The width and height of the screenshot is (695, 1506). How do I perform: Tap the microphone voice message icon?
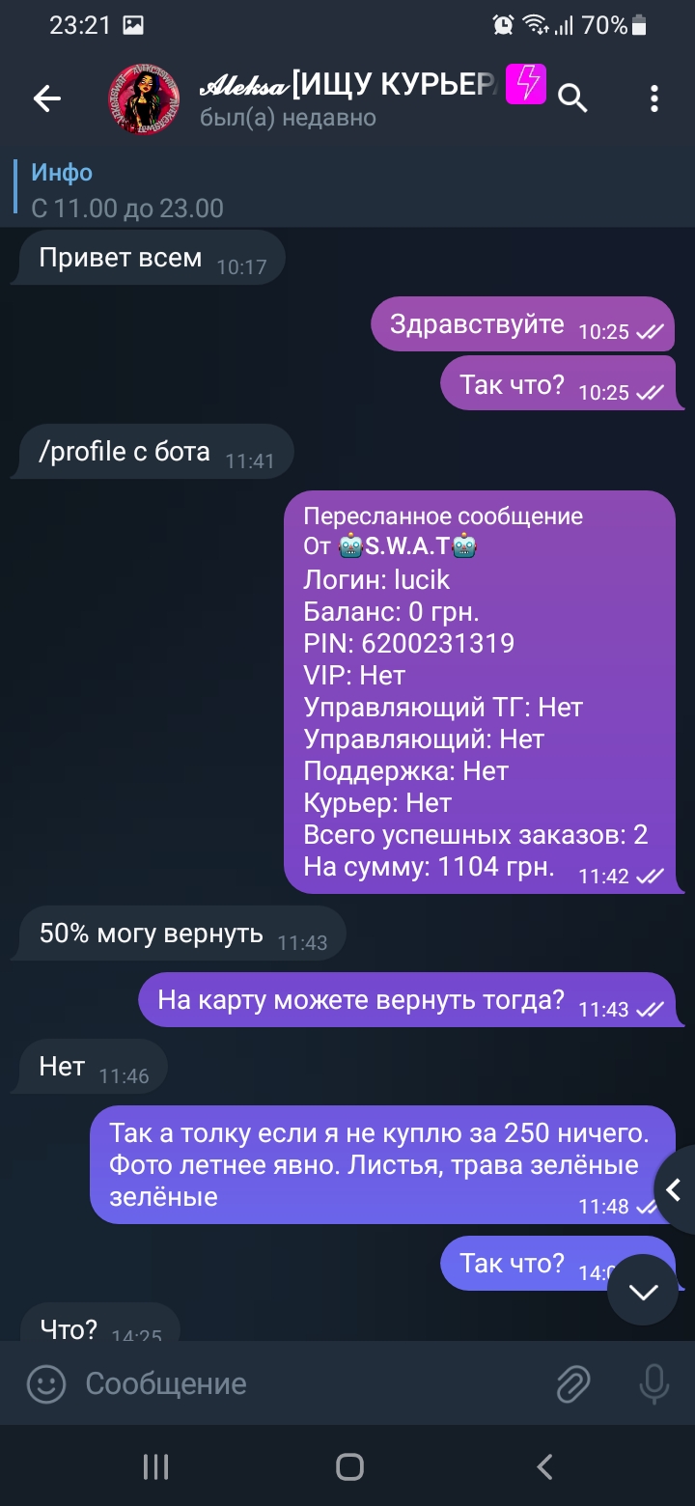[x=654, y=1384]
